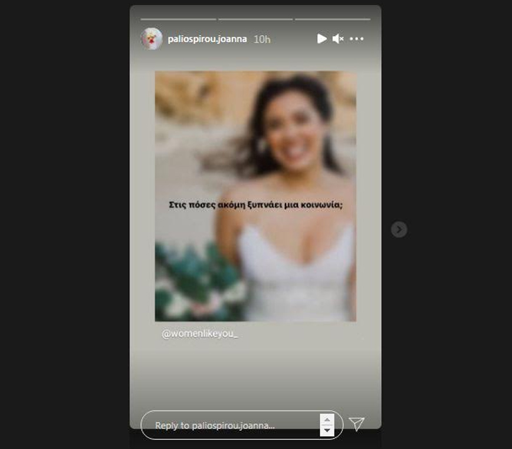Jump to first story progress segment
The height and width of the screenshot is (449, 512).
[x=178, y=19]
